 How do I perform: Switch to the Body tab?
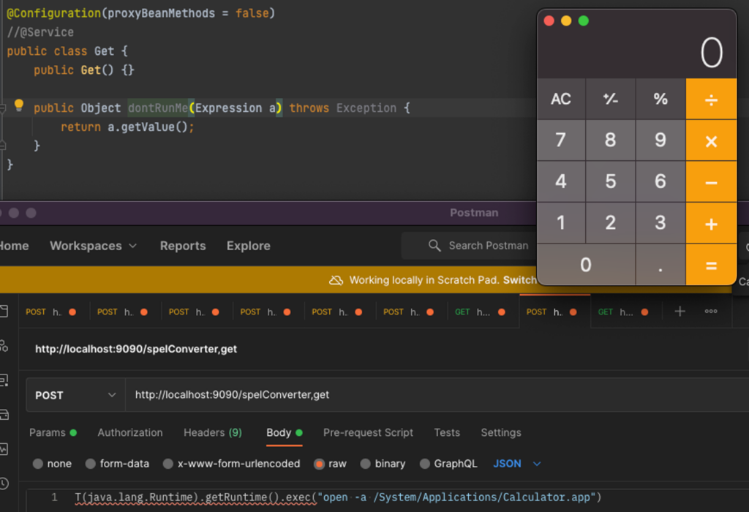(285, 433)
